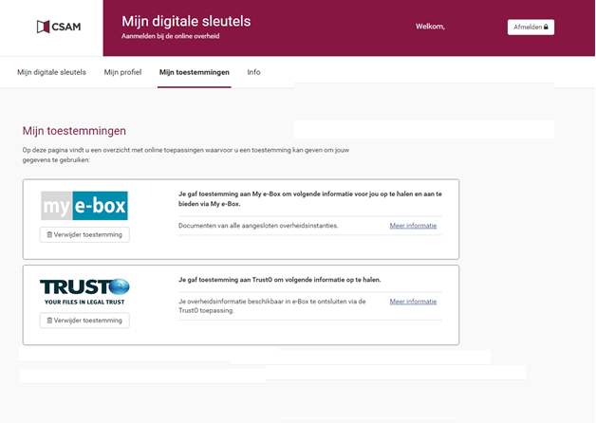Screen dimensions: 596x423
Task: Click the lock icon on the Afmelden button
Action: (x=546, y=27)
